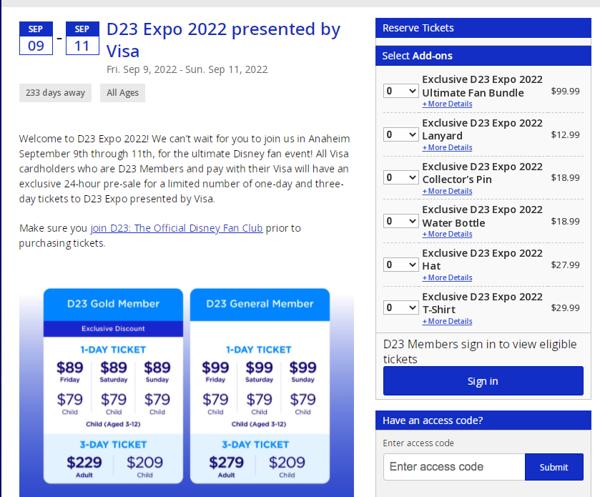Focus the Enter access code field
Screen dimensions: 600x497
(x=453, y=467)
